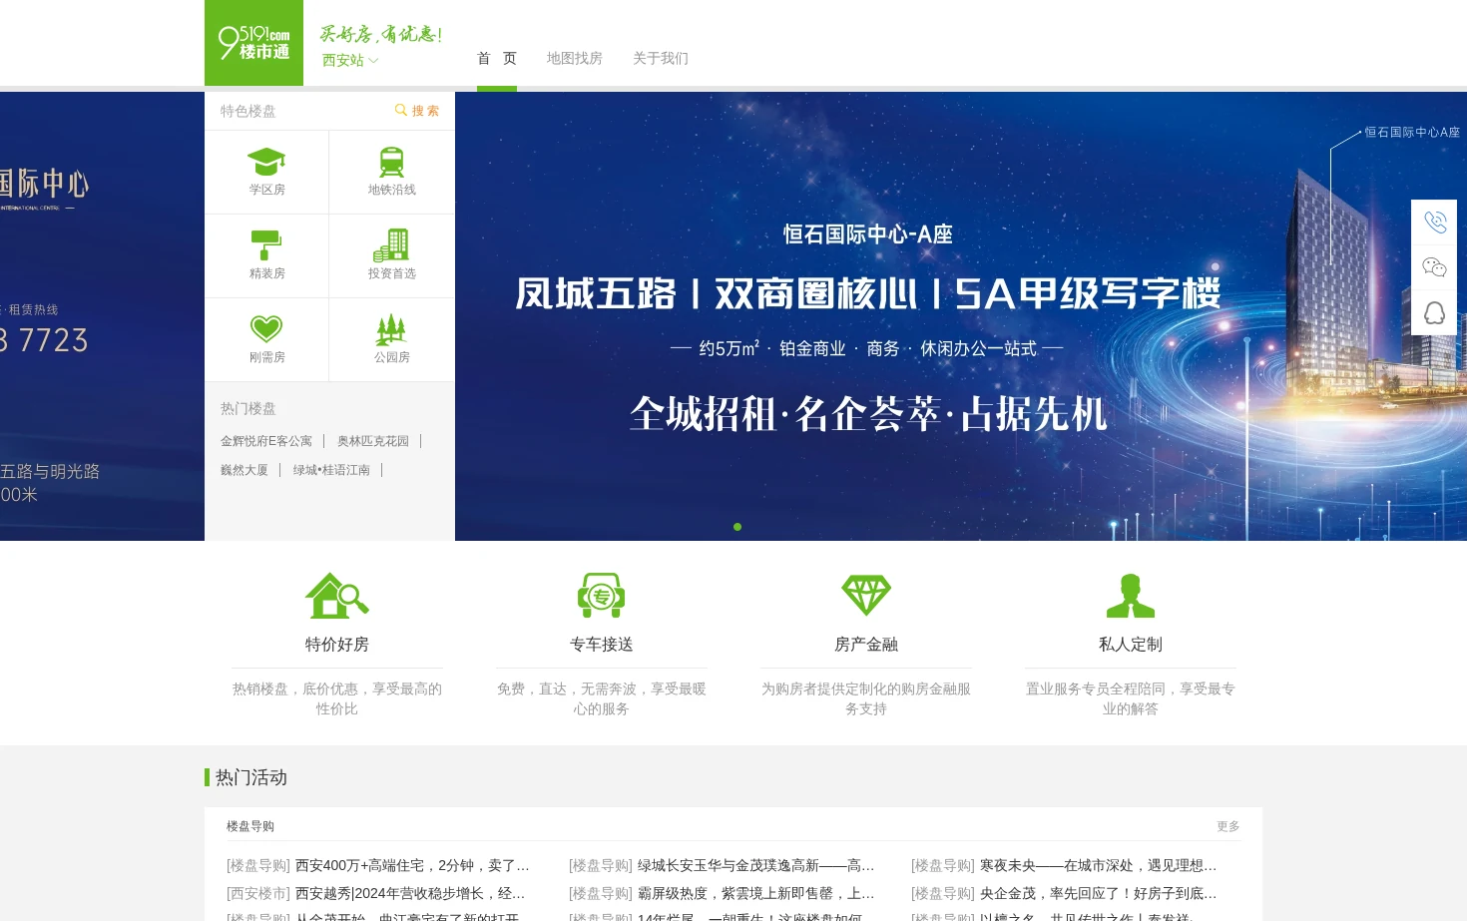Click the WeChat icon in the side widget
This screenshot has width=1467, height=921.
pyautogui.click(x=1434, y=267)
